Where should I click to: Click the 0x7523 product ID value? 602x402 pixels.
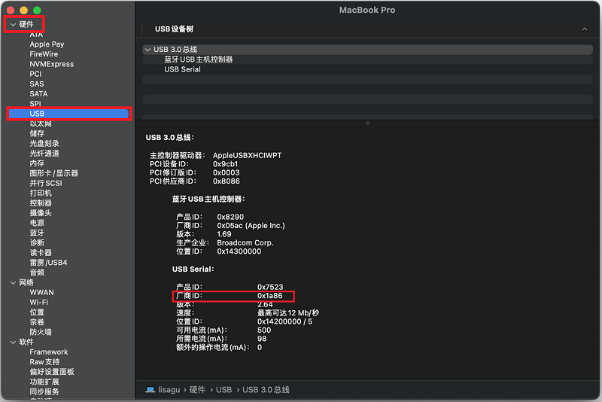click(x=270, y=288)
